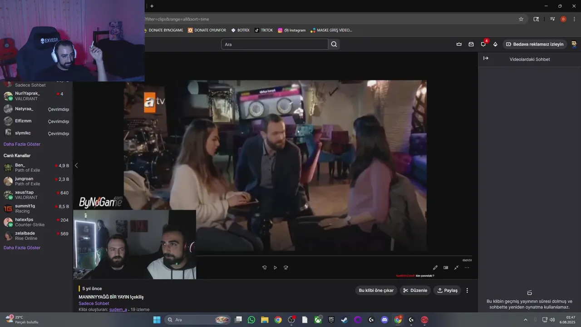Viewport: 581px width, 327px height.
Task: Open slymikc channel in sidebar
Action: 36,133
